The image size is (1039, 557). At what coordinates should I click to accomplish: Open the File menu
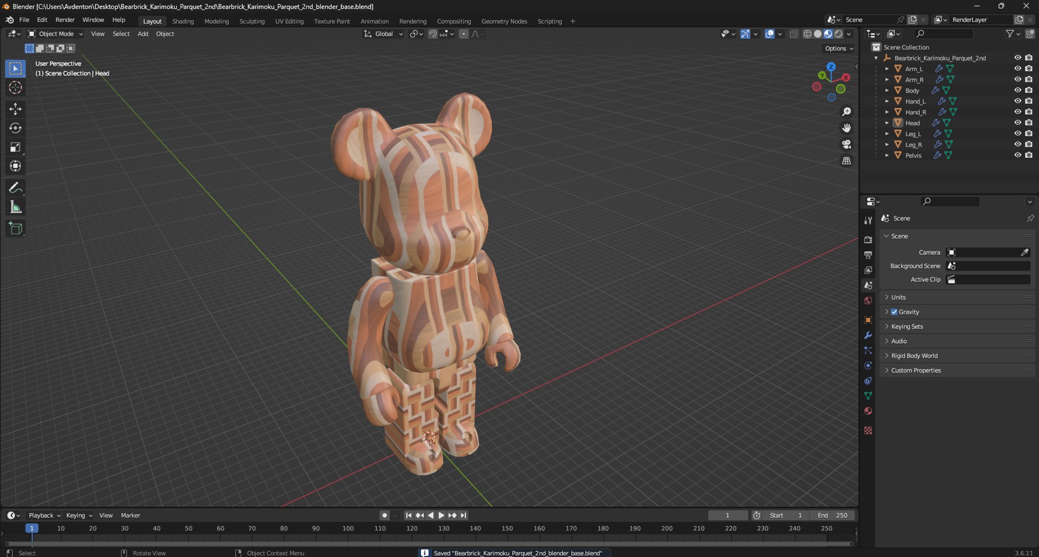click(24, 20)
